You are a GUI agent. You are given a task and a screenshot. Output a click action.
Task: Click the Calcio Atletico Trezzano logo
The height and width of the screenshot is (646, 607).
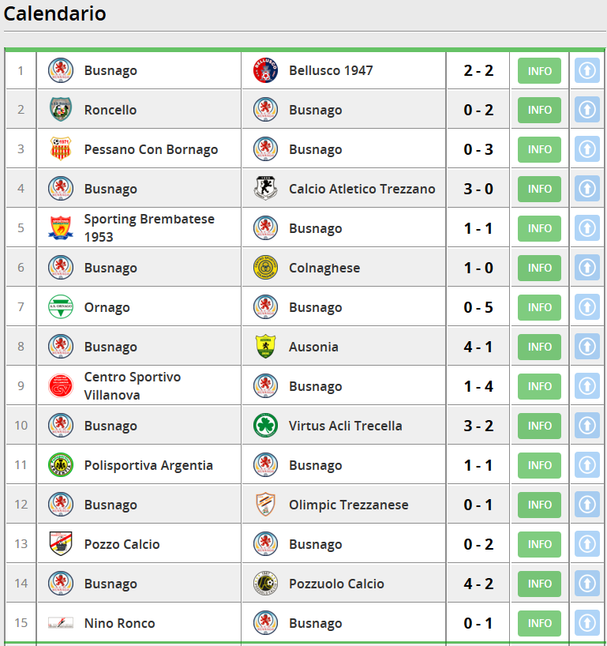265,189
